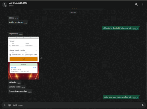Start voice recording with microphone icon
This screenshot has width=147, height=109.
143,105
